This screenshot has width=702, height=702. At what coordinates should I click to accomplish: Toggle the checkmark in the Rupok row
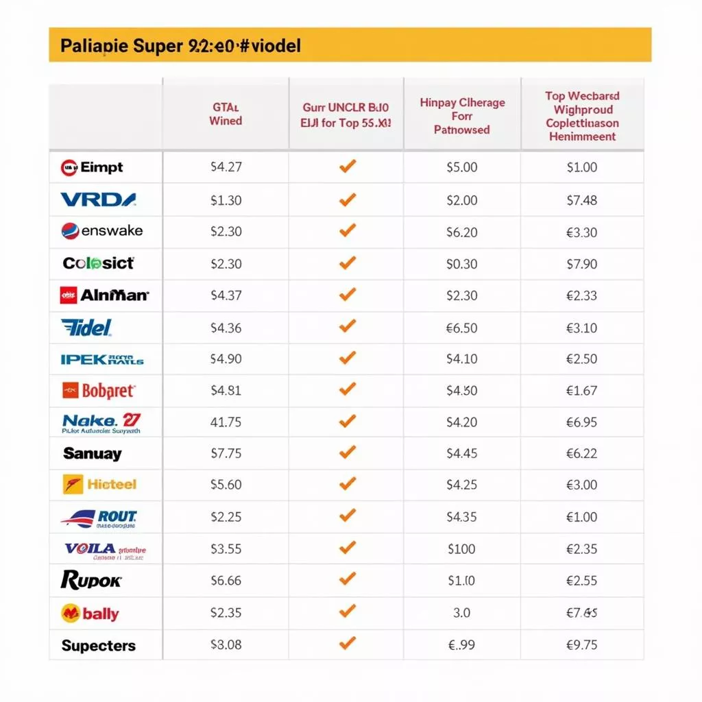click(348, 579)
